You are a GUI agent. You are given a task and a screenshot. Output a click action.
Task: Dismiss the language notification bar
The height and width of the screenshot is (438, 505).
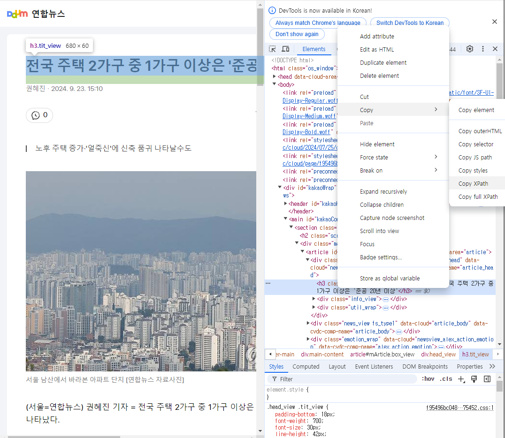[495, 22]
